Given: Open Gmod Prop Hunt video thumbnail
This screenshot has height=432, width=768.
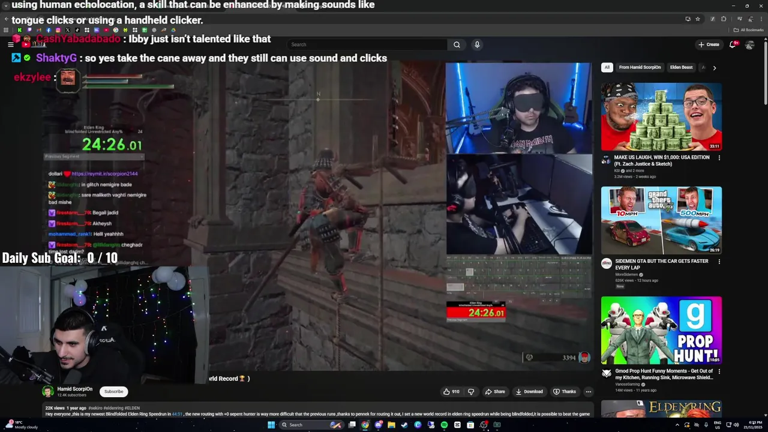Looking at the screenshot, I should 661,330.
